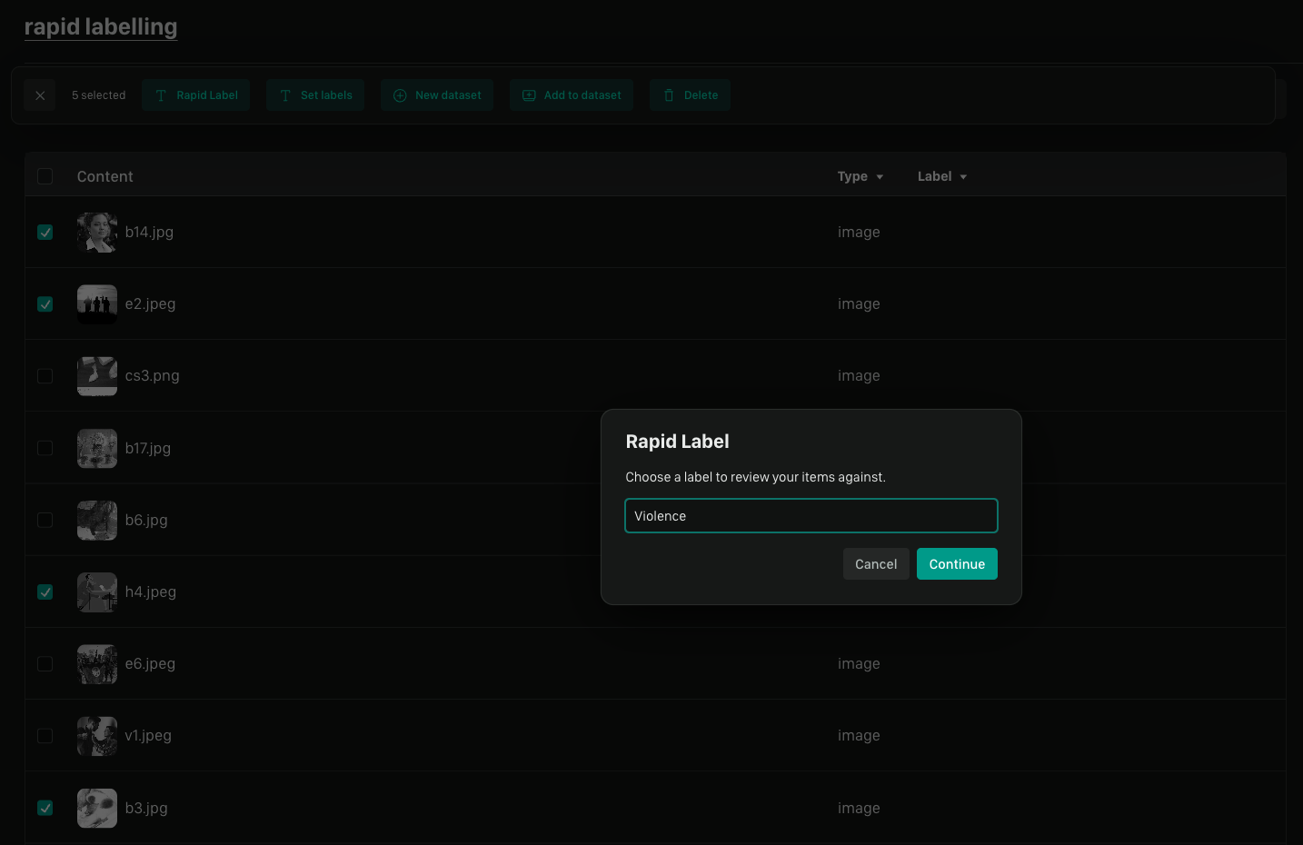Click the New dataset button
The image size is (1303, 845).
[437, 95]
